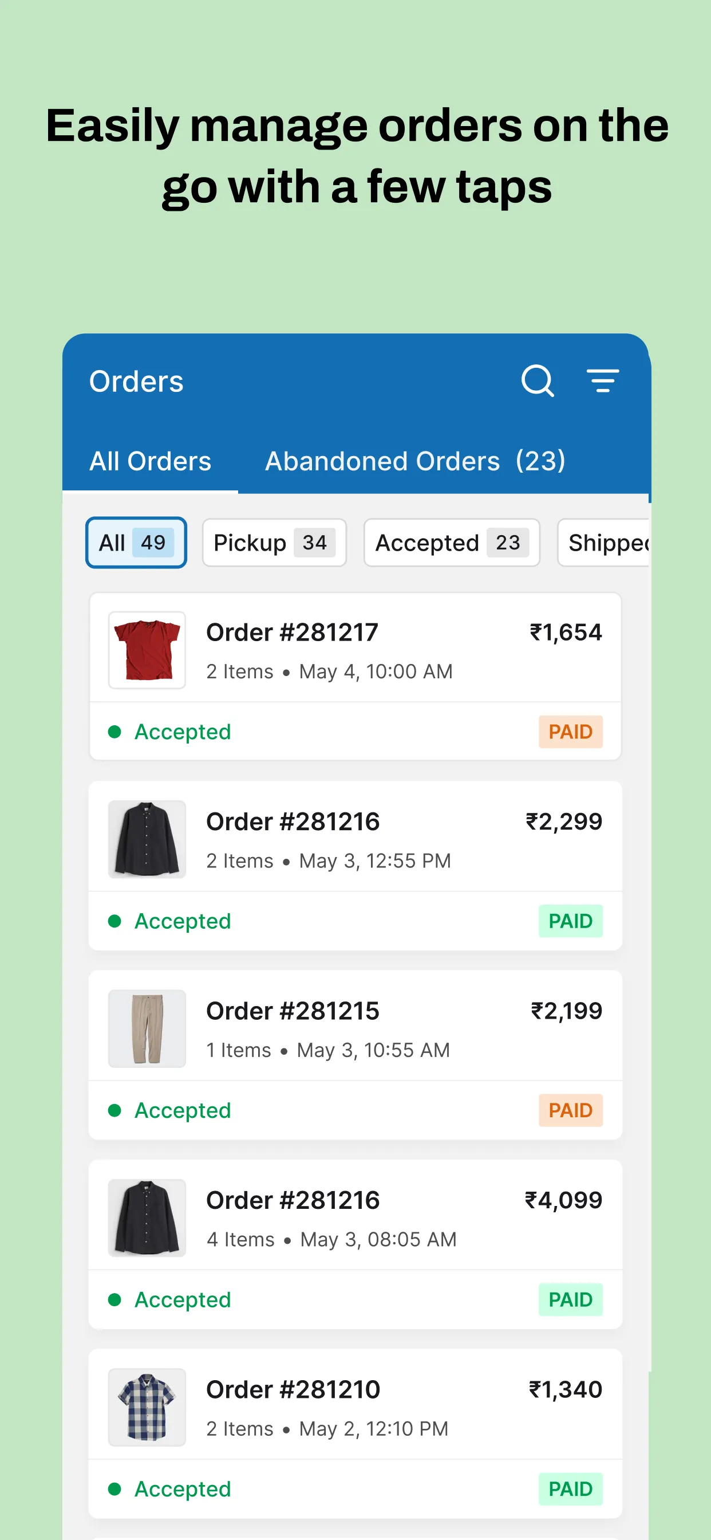Click the red t-shirt thumbnail for Order #281217
The height and width of the screenshot is (1540, 711).
tap(147, 650)
